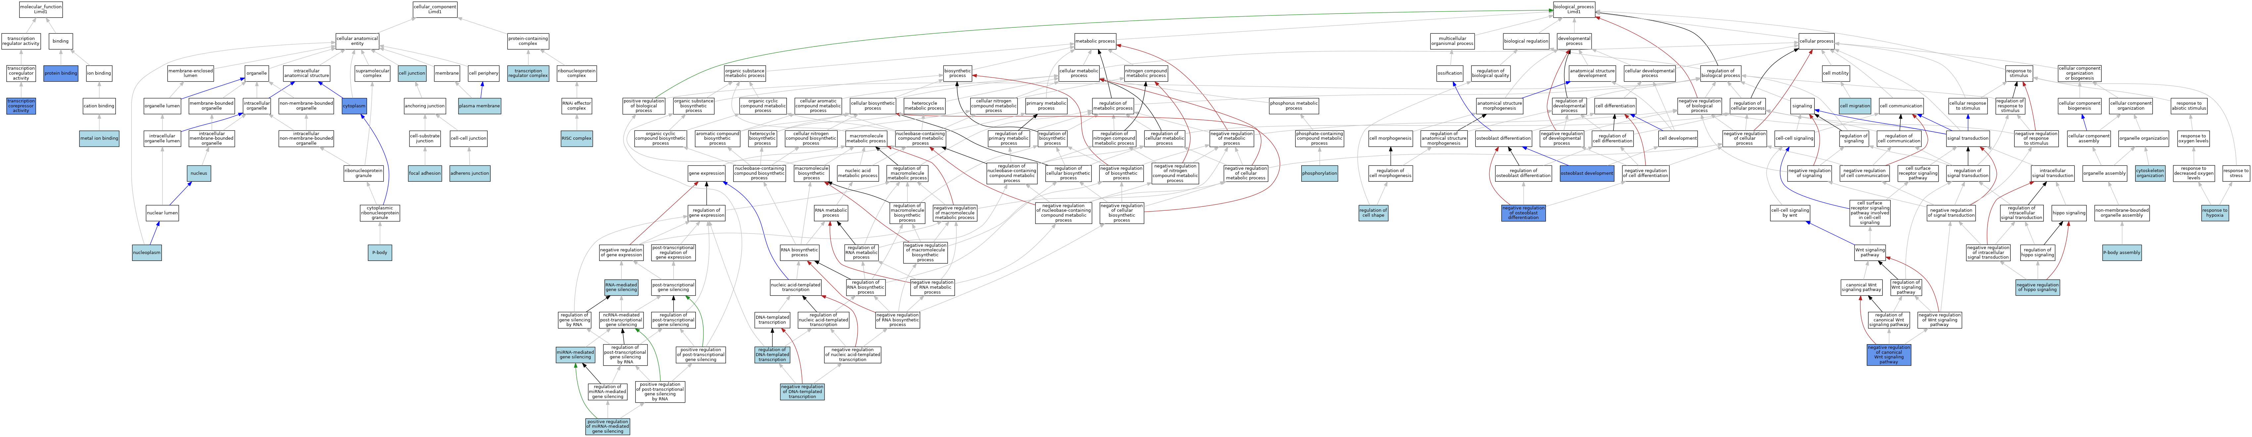Select 'negative regulation of canonical Wnt signaling pathway'
2252x437 pixels.
tap(1888, 355)
